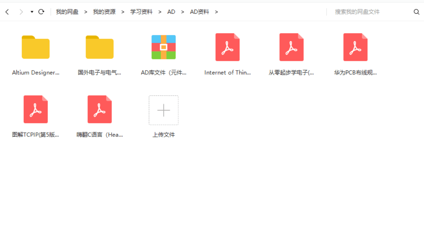Select the Altium Designer folder icon
The height and width of the screenshot is (244, 424).
[36, 47]
